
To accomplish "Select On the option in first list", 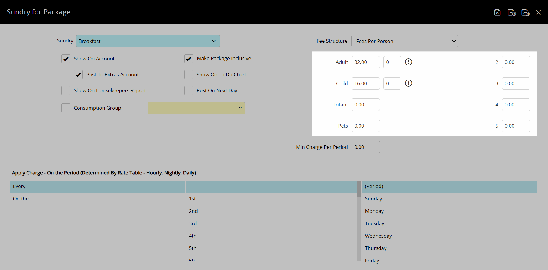I will tap(21, 199).
